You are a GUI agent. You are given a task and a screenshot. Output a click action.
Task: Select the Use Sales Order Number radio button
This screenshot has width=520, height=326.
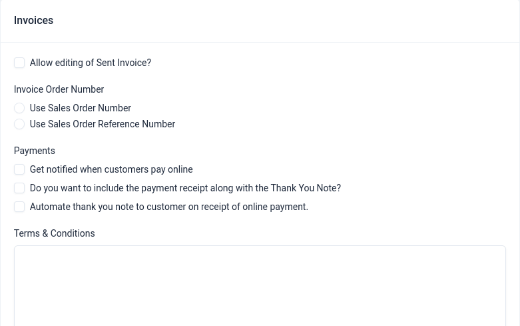click(19, 108)
